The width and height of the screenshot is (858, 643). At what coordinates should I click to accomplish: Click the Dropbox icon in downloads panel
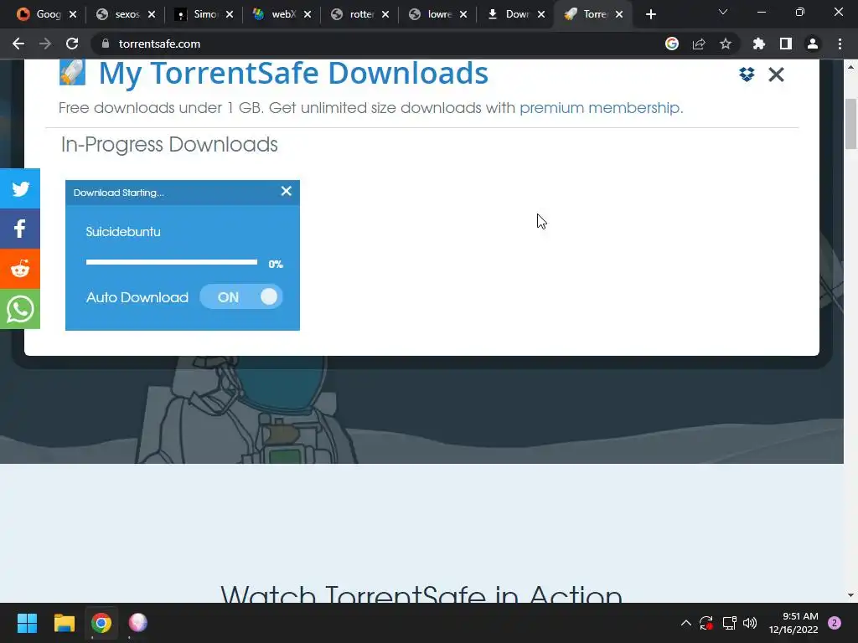747,75
